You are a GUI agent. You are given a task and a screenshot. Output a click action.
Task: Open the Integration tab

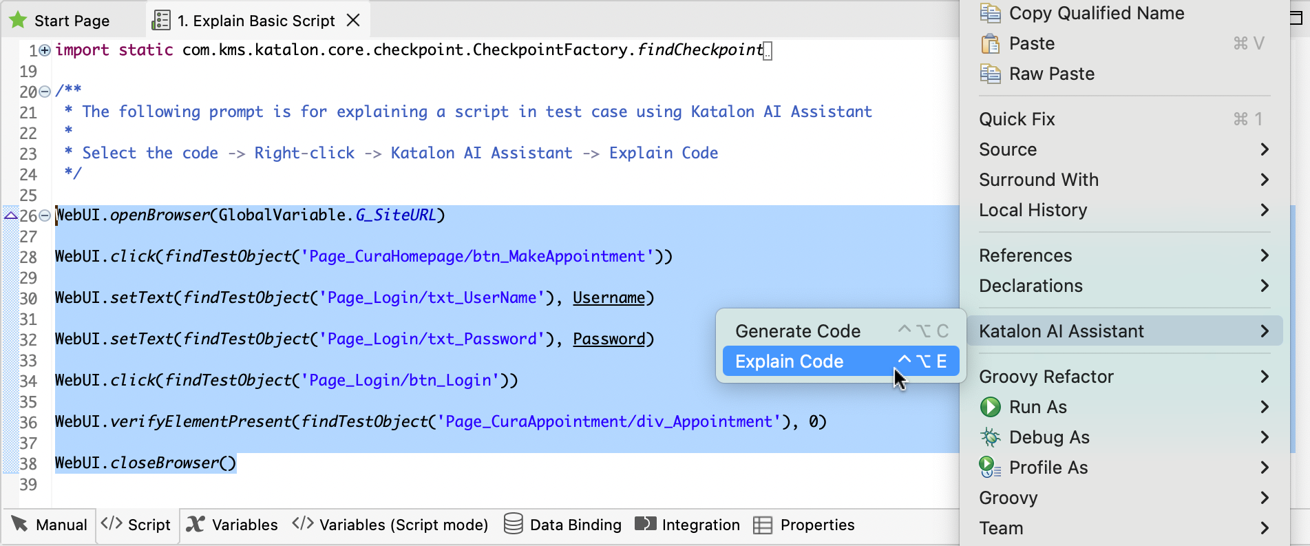(x=688, y=525)
